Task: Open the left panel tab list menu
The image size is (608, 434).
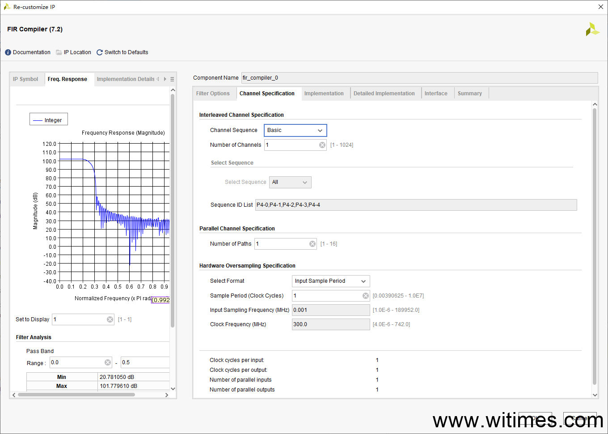Action: (172, 79)
